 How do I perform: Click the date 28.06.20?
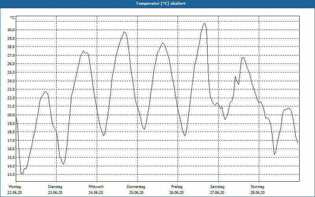tap(258, 193)
